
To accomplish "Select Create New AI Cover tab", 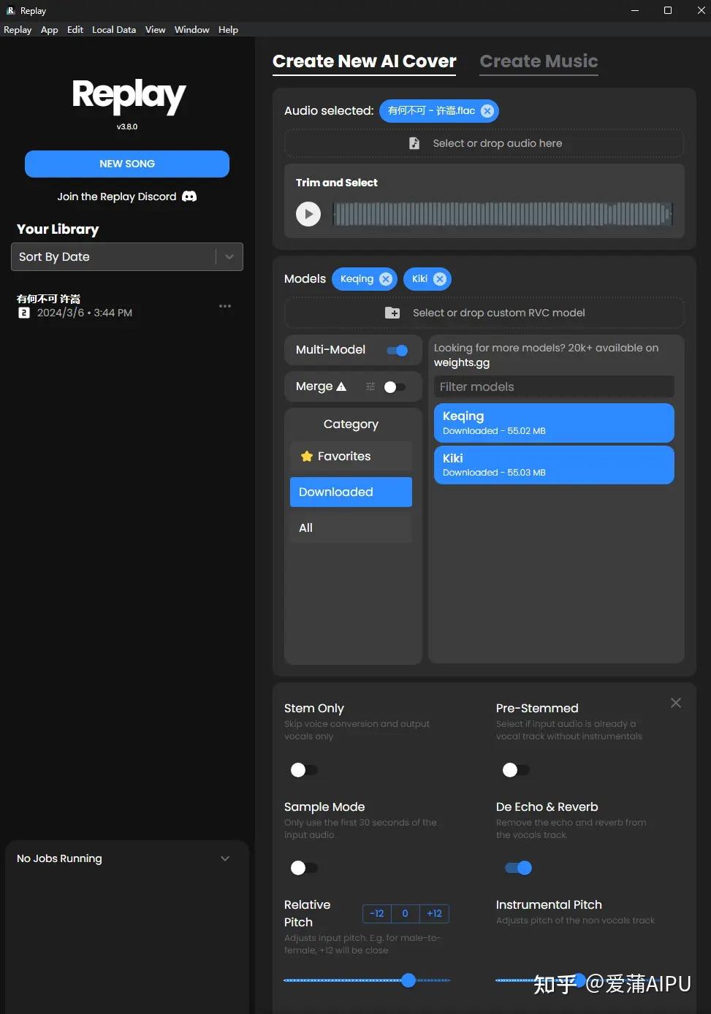I will (365, 61).
